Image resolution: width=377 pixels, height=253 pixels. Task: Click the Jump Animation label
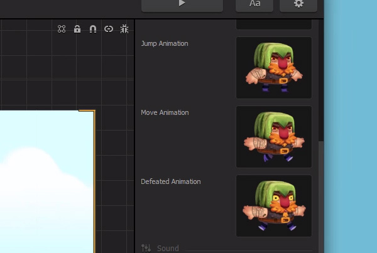165,43
